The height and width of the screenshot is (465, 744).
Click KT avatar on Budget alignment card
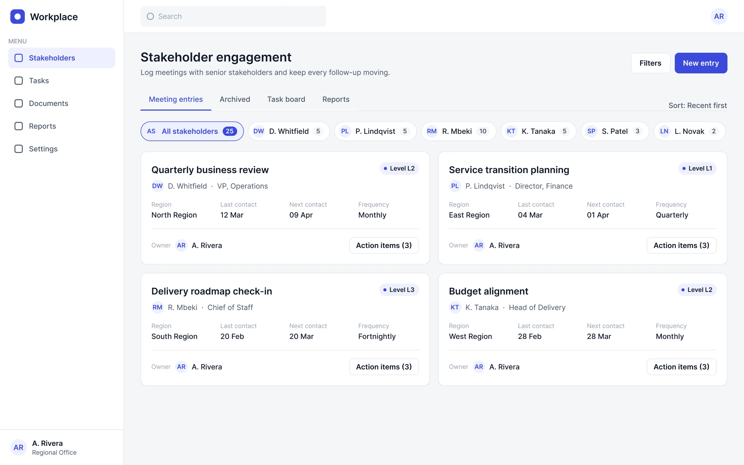click(455, 307)
